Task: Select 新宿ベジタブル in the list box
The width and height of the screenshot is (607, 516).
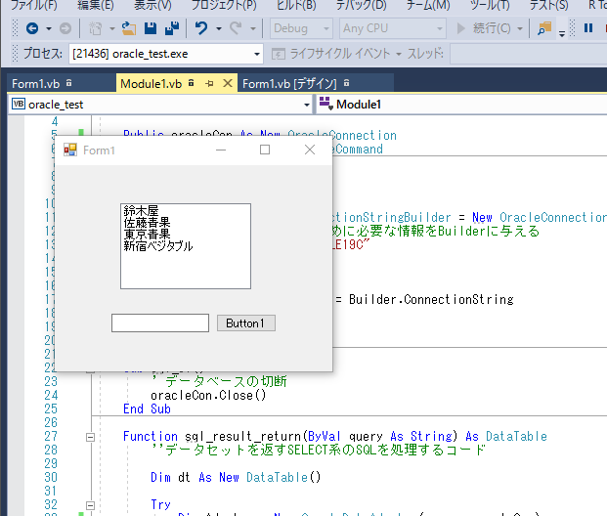Action: click(158, 246)
